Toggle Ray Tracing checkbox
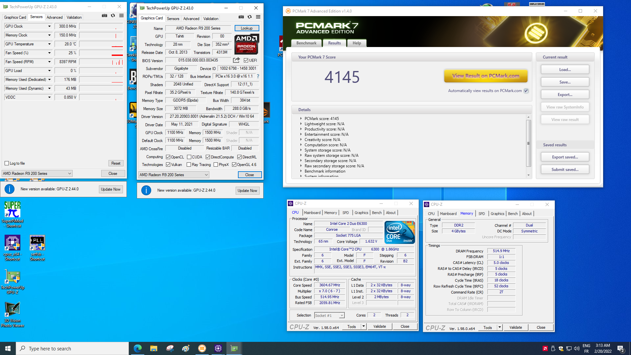This screenshot has width=631, height=355. (x=189, y=165)
